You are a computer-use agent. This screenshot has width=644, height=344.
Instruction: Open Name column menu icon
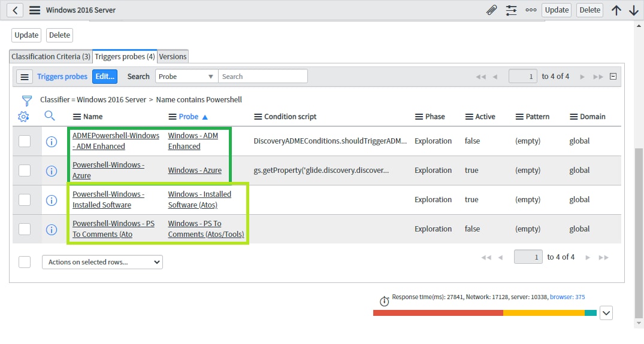click(77, 117)
